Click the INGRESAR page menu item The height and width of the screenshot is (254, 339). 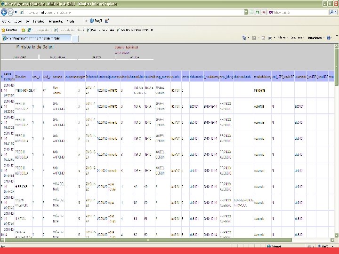coord(19,57)
